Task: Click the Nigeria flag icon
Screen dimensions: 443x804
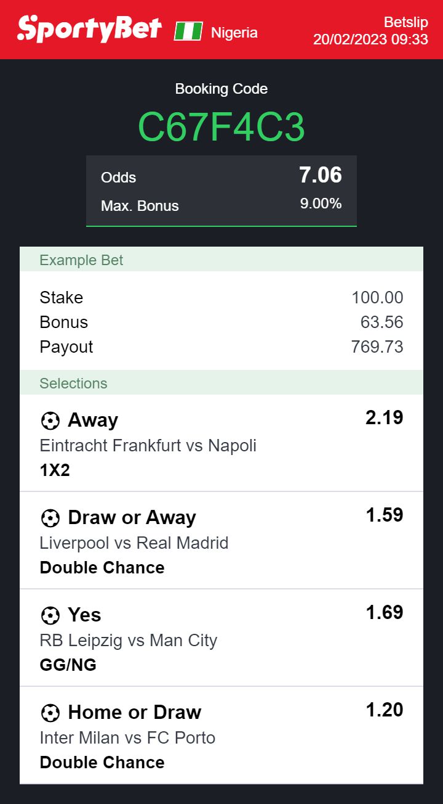Action: [188, 31]
